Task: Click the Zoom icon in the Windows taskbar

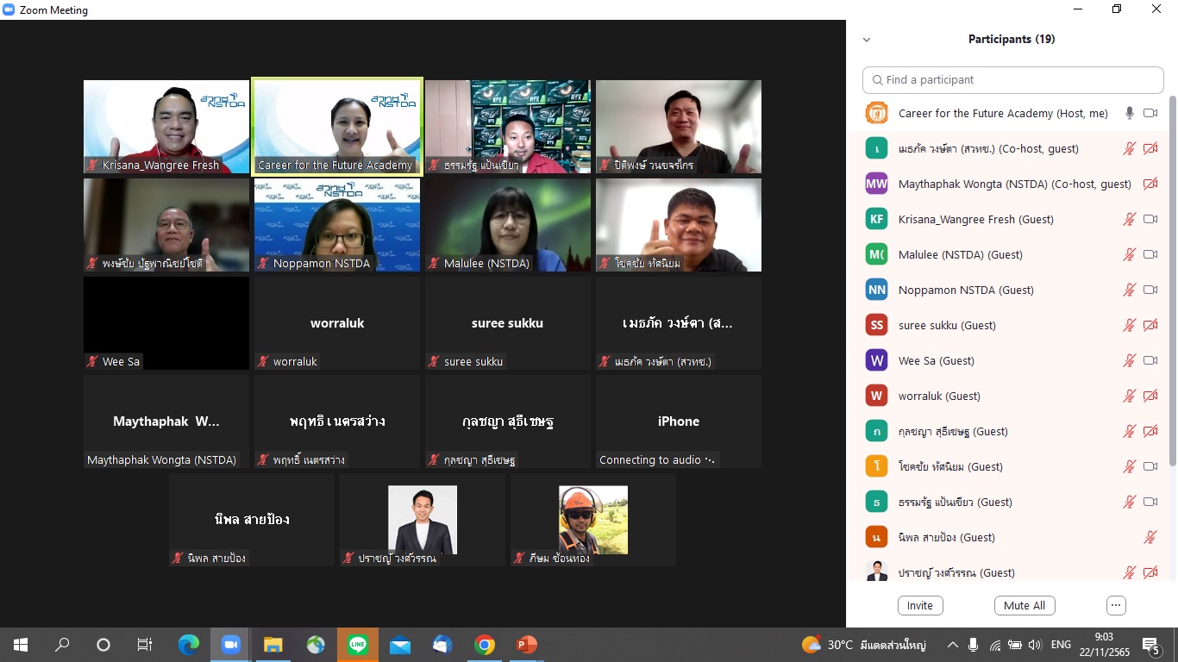Action: click(230, 645)
